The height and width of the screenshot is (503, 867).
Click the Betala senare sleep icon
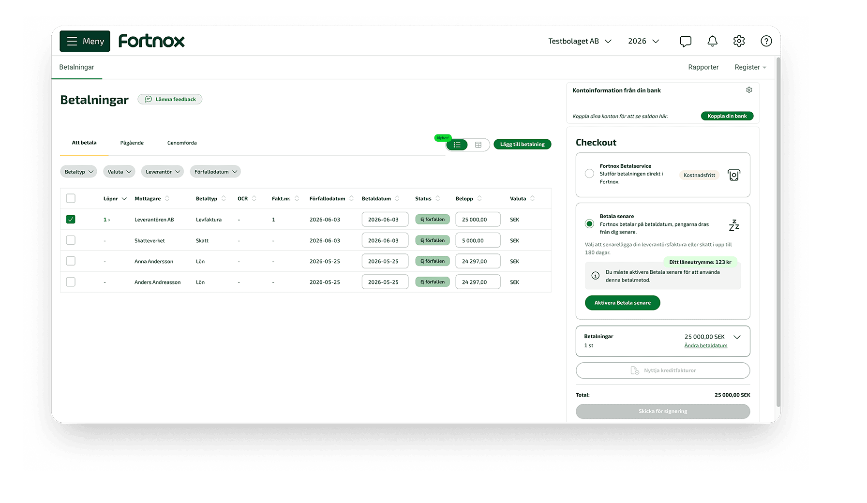tap(734, 225)
